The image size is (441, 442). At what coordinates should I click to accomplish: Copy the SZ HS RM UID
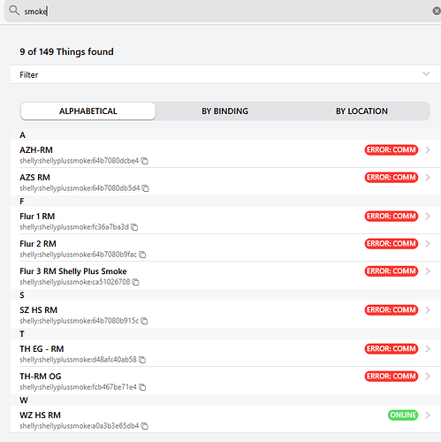pos(144,321)
